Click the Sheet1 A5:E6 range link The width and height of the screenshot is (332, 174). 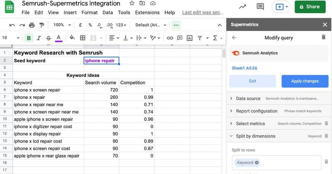pos(244,68)
